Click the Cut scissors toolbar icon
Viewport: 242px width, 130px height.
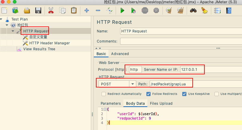[51, 11]
